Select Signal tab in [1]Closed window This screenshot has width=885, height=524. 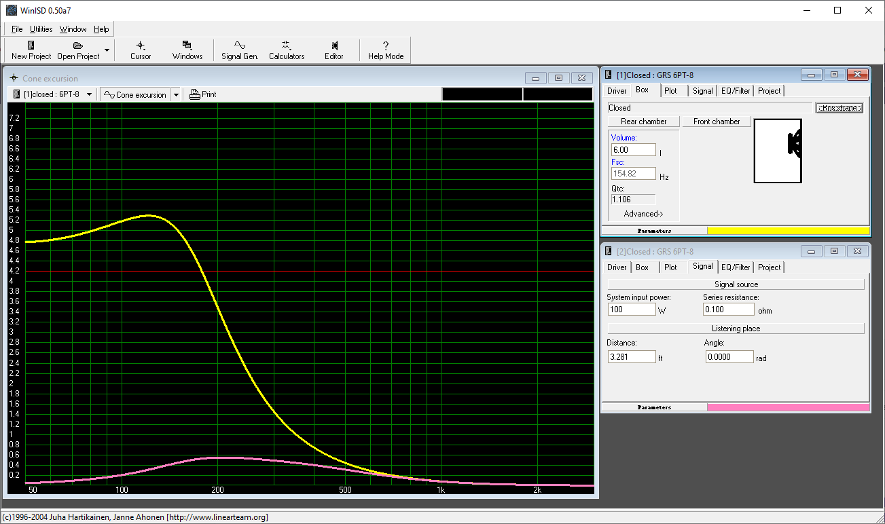point(703,90)
